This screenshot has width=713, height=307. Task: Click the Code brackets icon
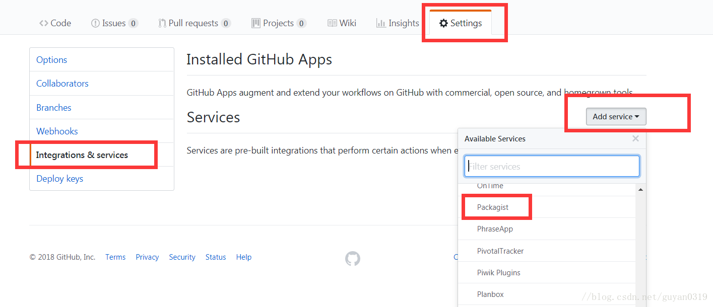[x=44, y=23]
